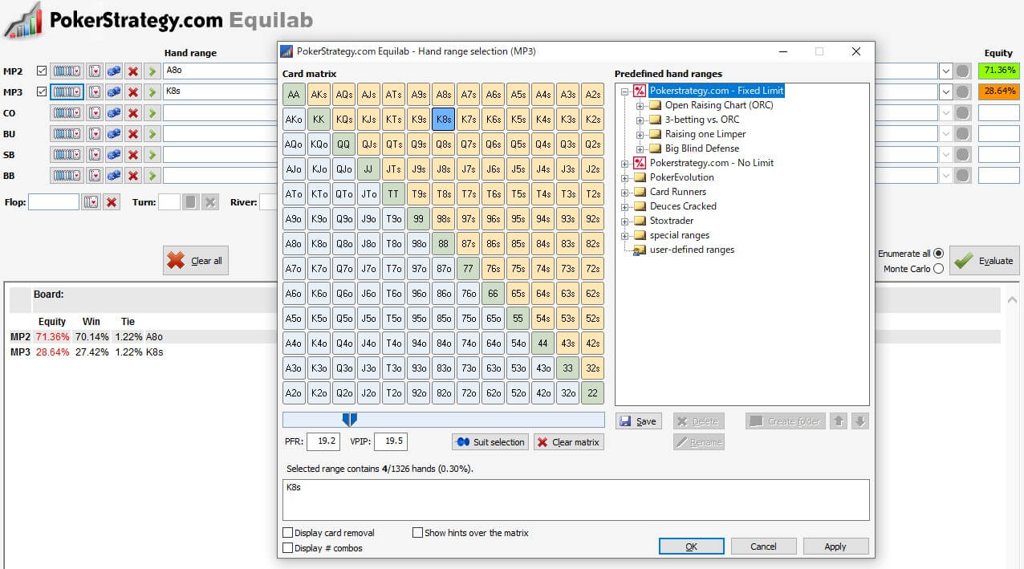Screen dimensions: 1024x569
Task: Select AA cell in card matrix
Action: point(294,95)
